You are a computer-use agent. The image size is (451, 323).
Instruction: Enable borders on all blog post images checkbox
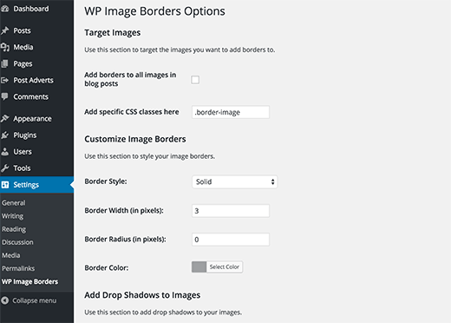coord(195,80)
